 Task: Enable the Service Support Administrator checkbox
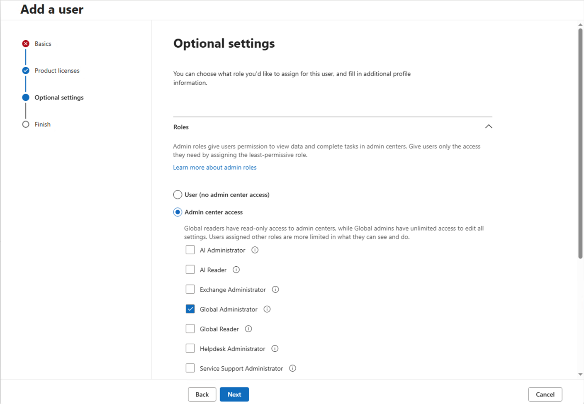pyautogui.click(x=190, y=368)
